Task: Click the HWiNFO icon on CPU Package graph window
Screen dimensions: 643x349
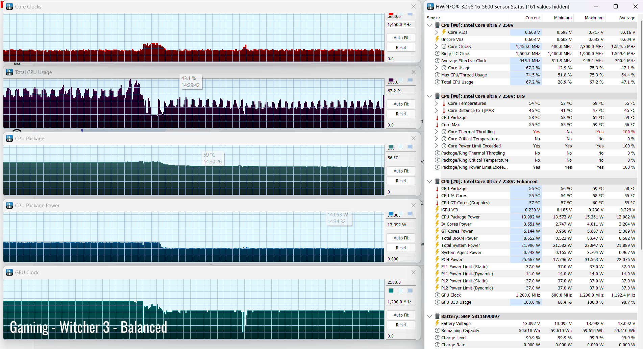Action: (x=9, y=138)
